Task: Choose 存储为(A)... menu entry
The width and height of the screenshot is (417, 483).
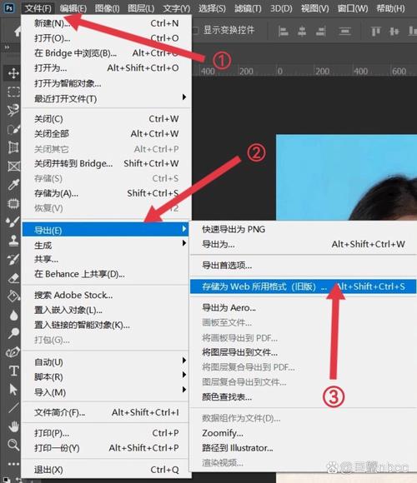Action: click(x=106, y=193)
